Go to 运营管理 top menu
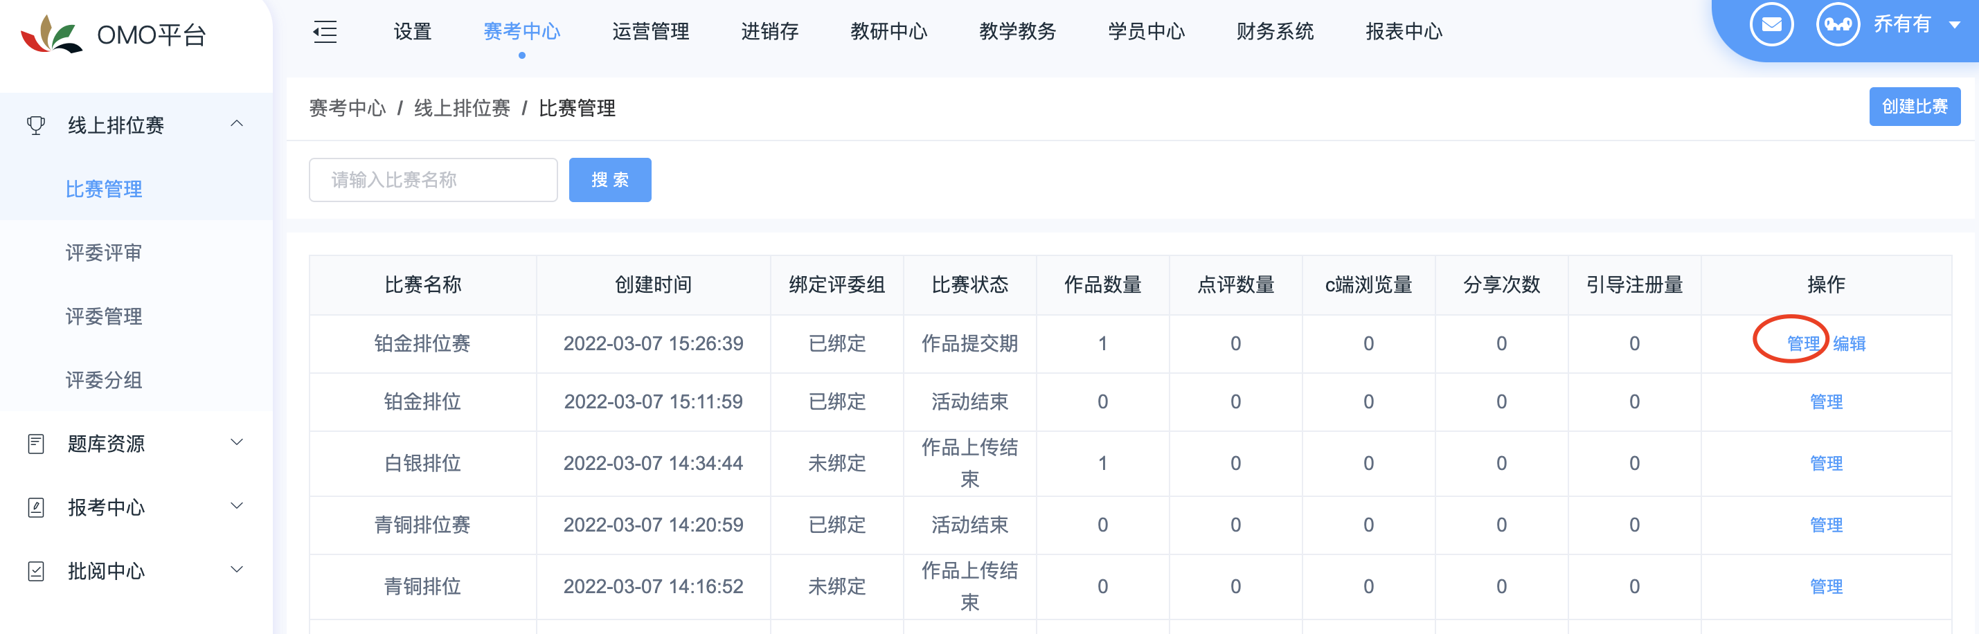 [651, 31]
